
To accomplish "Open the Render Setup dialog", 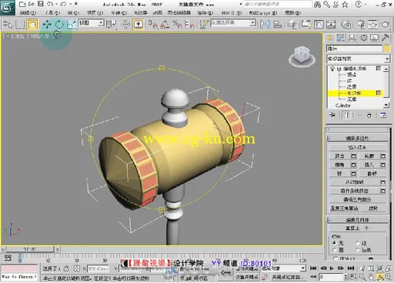I will (x=361, y=25).
